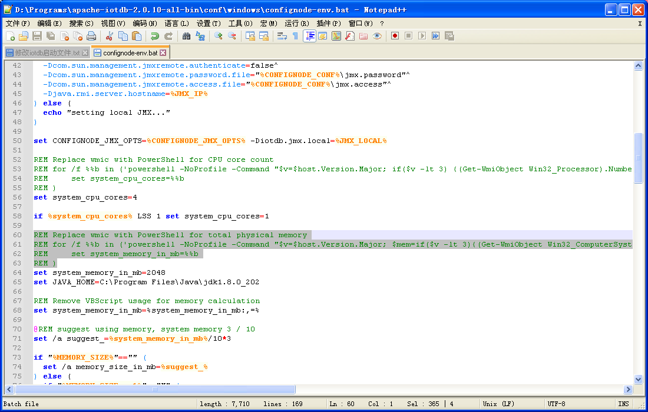Open the ? help menu
The image size is (648, 412).
tap(382, 24)
